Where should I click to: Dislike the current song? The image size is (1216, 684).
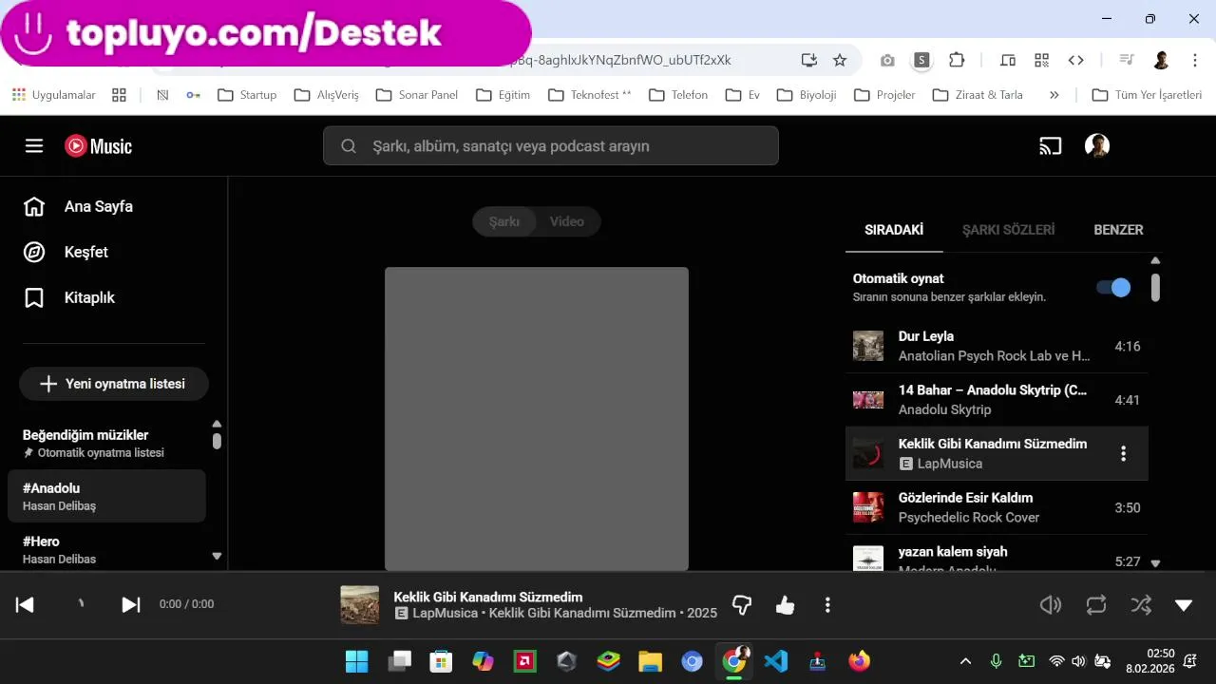pyautogui.click(x=742, y=605)
